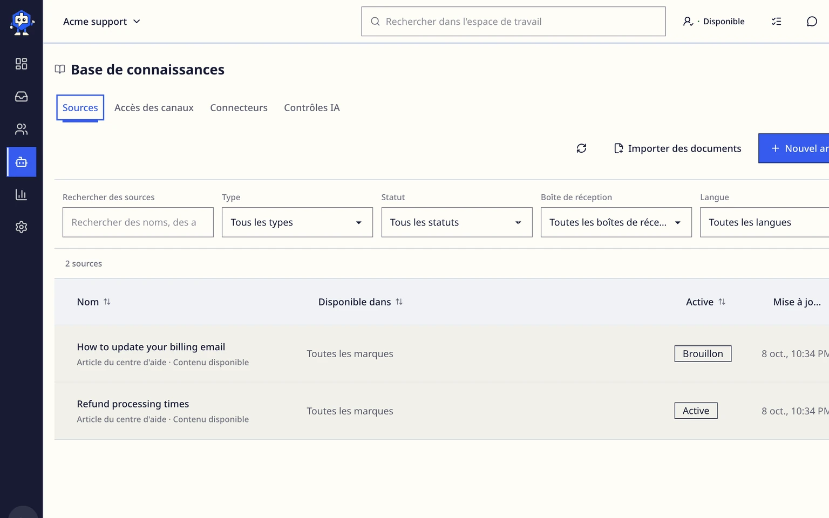Sort by Disponible dans column arrows

399,302
